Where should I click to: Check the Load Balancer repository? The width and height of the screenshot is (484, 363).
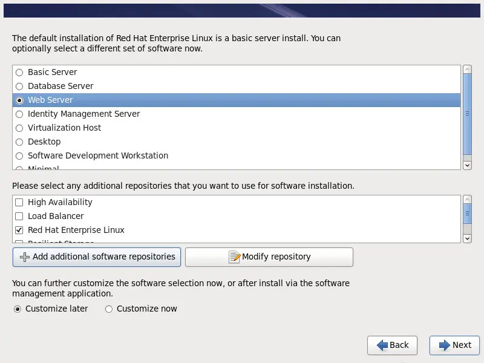point(19,216)
